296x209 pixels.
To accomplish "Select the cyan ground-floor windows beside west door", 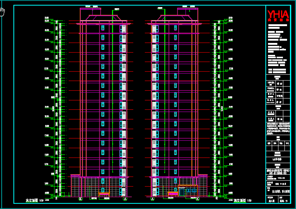I will [191, 191].
